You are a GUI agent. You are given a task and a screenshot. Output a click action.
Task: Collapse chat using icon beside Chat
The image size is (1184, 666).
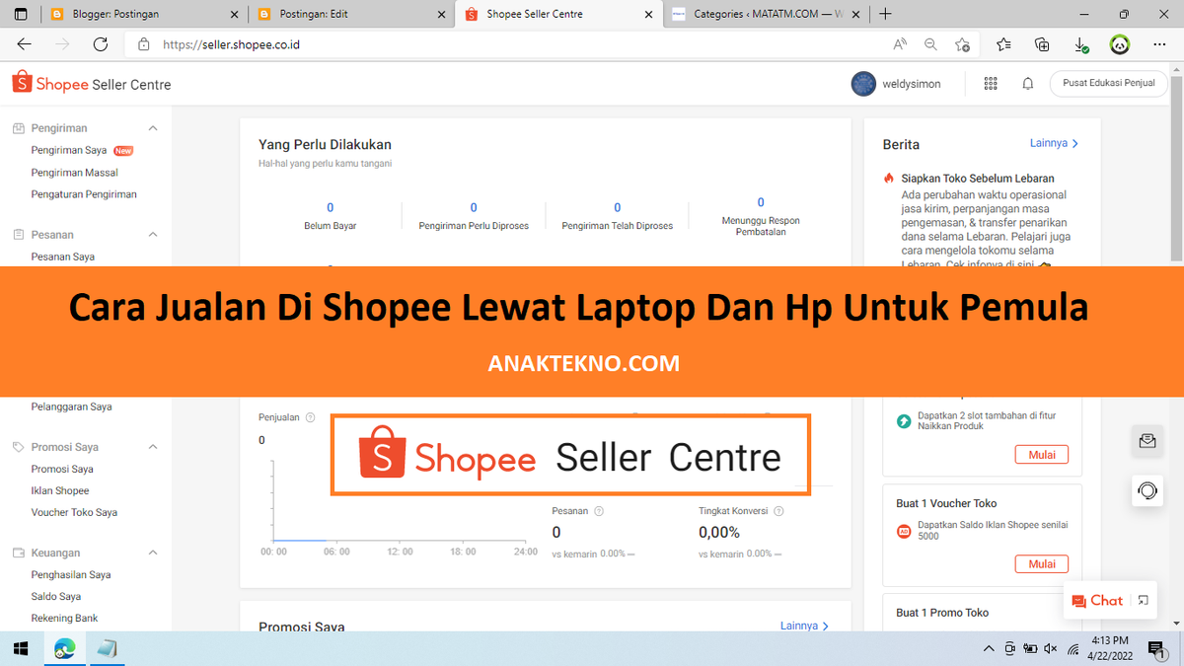click(1144, 600)
